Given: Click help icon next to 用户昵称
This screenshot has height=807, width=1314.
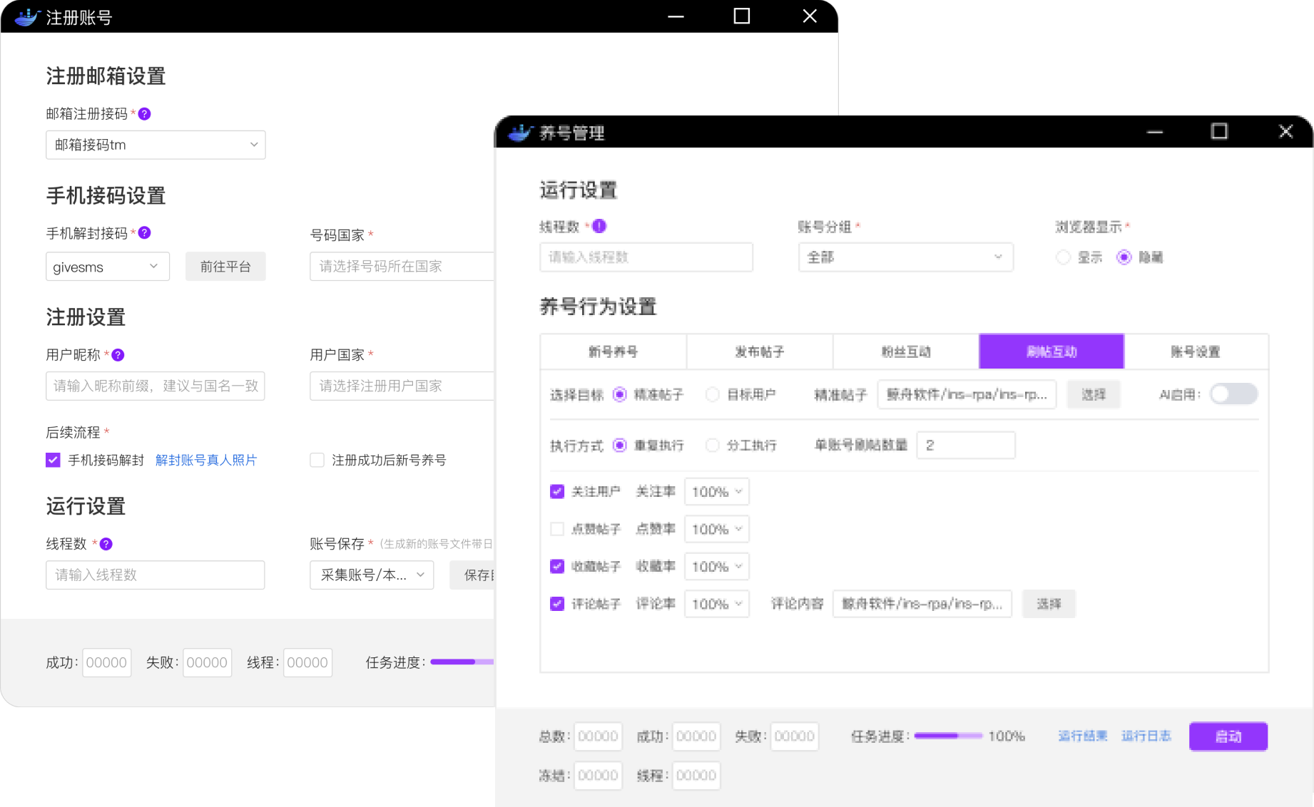Looking at the screenshot, I should 118,355.
